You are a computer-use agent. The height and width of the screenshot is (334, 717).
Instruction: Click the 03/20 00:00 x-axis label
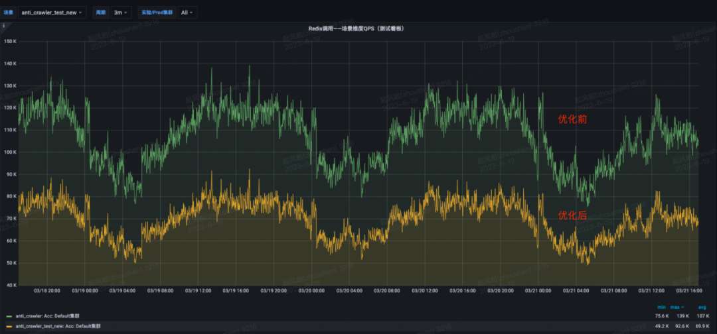point(311,290)
